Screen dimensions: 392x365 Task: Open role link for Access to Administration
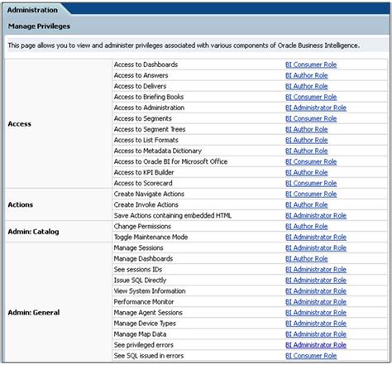pyautogui.click(x=316, y=108)
